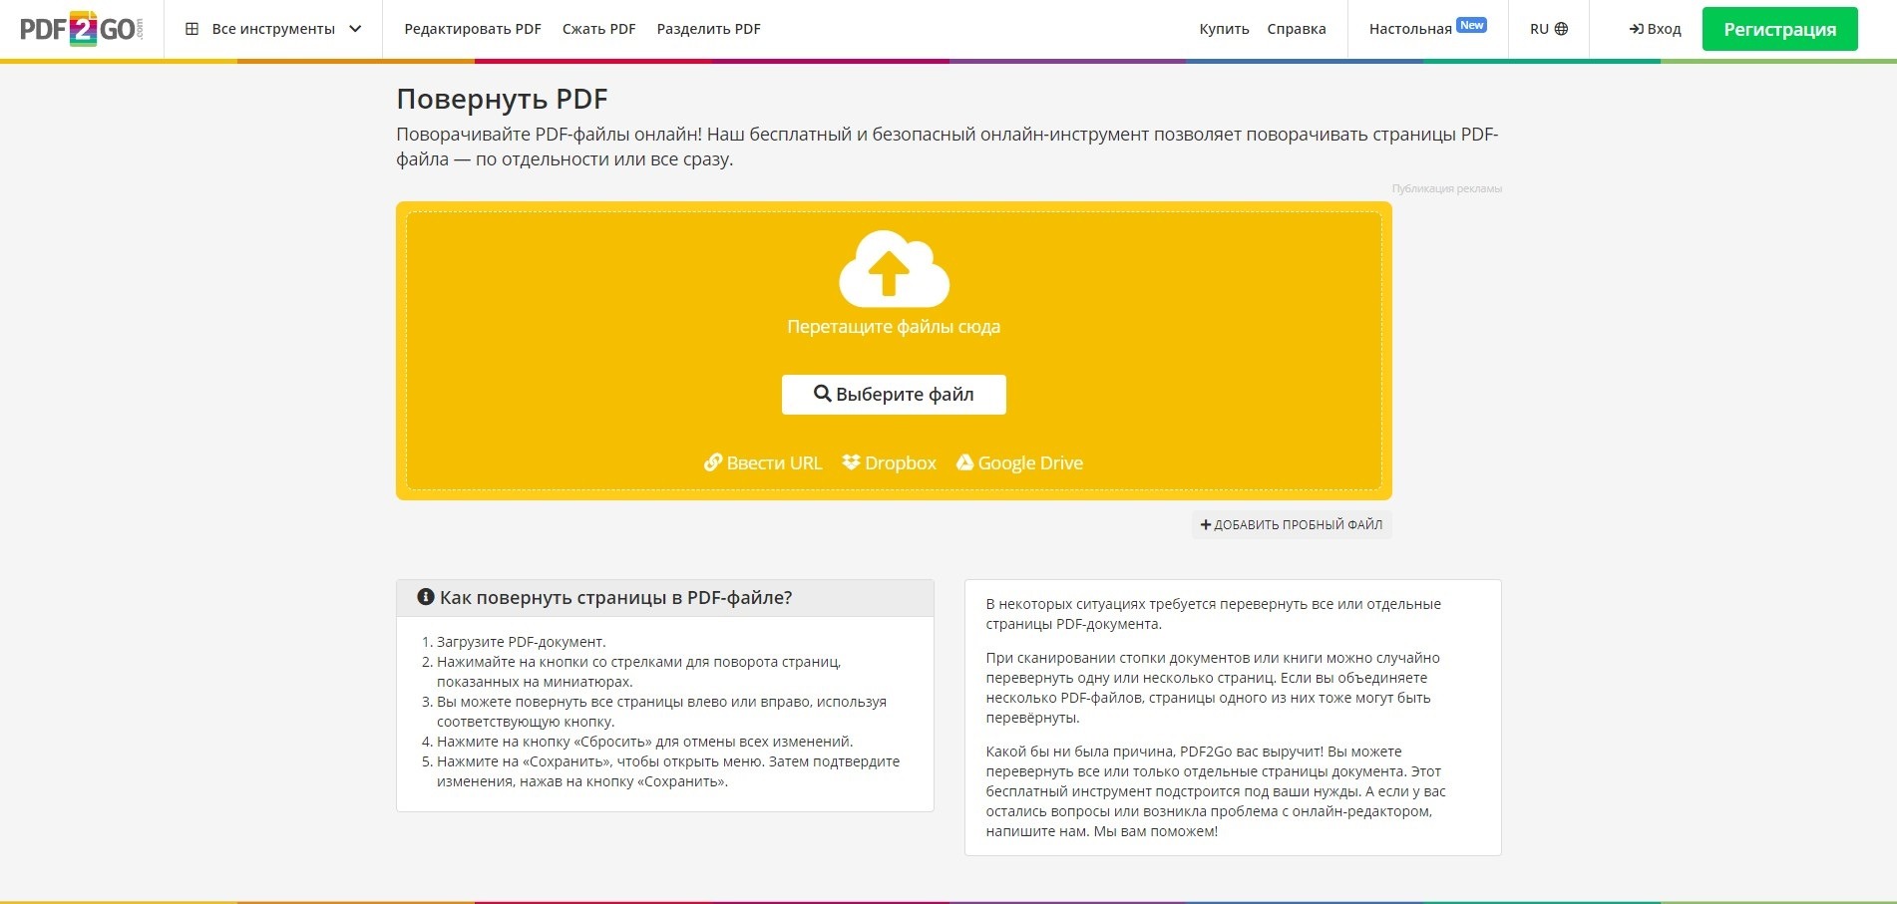Click the Выберите файл button
1897x904 pixels.
point(894,395)
